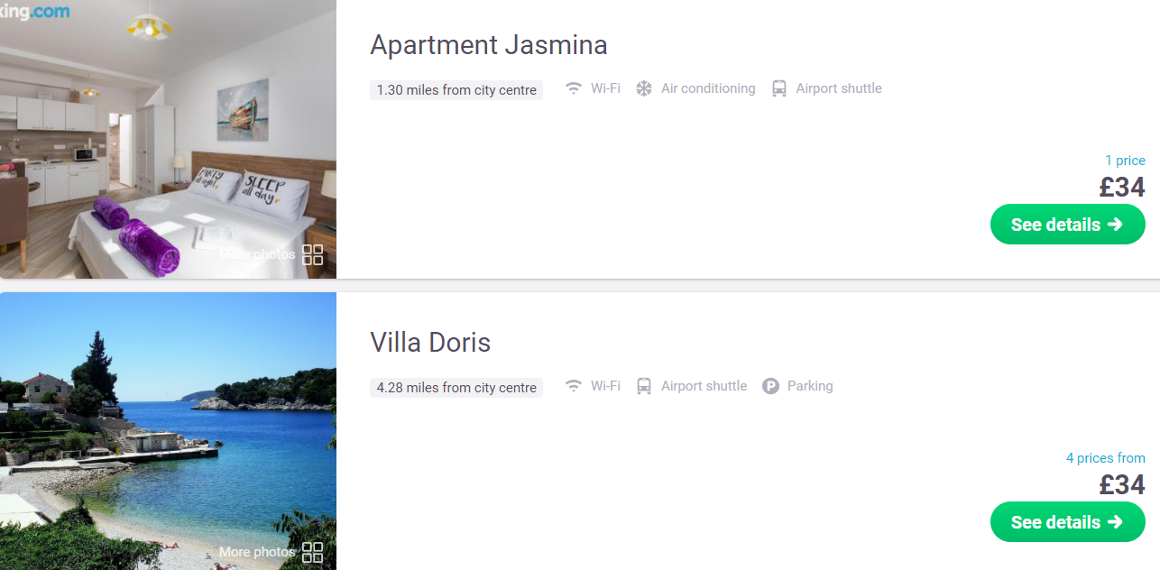Image resolution: width=1160 pixels, height=570 pixels.
Task: Click the Wi-Fi icon for Apartment Jasmina
Action: coord(573,88)
